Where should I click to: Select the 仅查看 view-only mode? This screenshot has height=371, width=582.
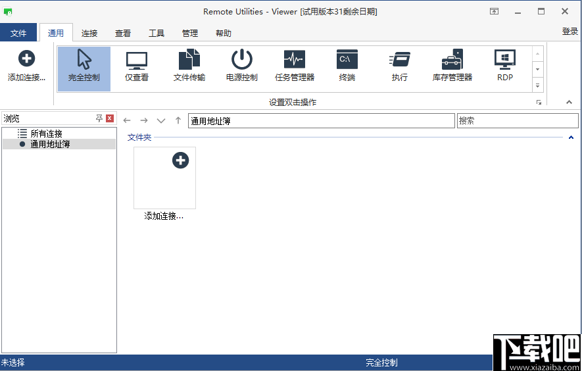137,69
